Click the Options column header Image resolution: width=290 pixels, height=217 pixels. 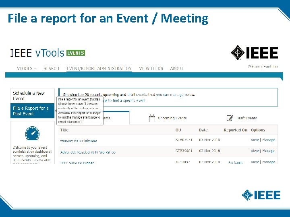coord(258,130)
